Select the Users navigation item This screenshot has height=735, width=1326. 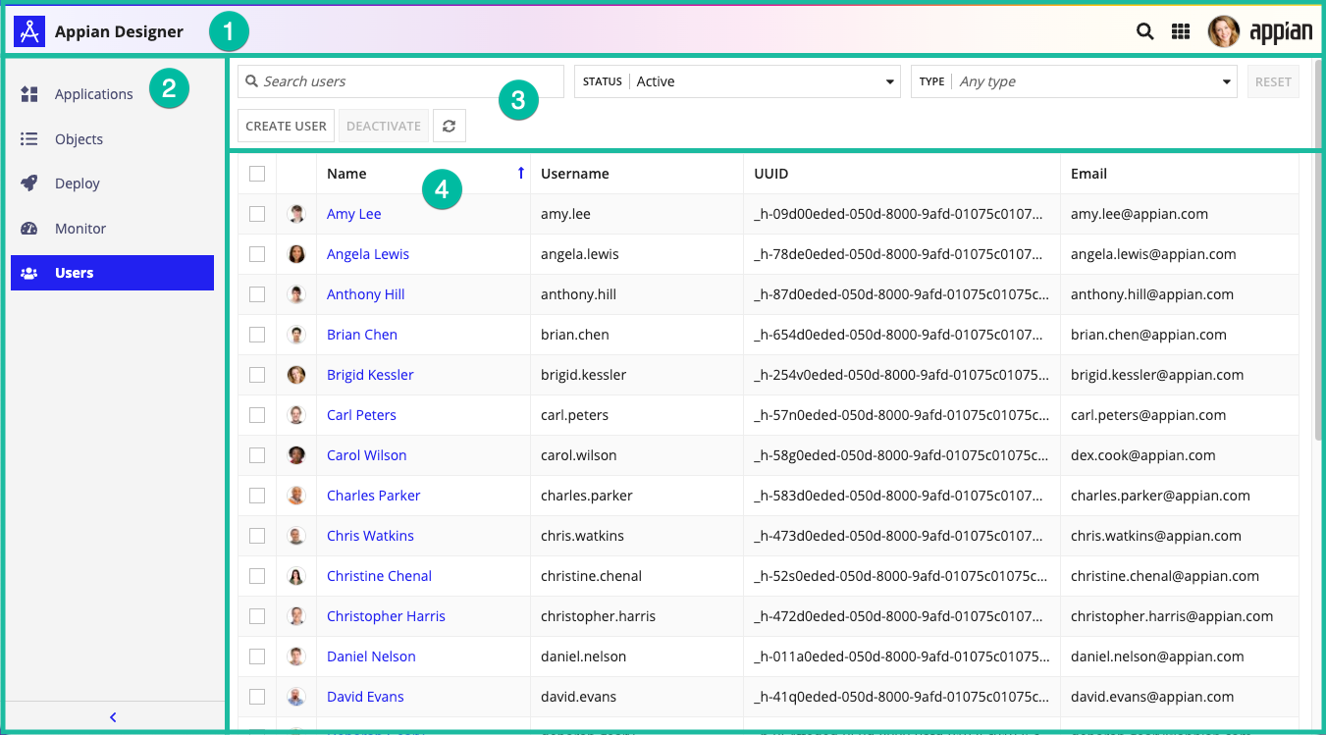112,273
